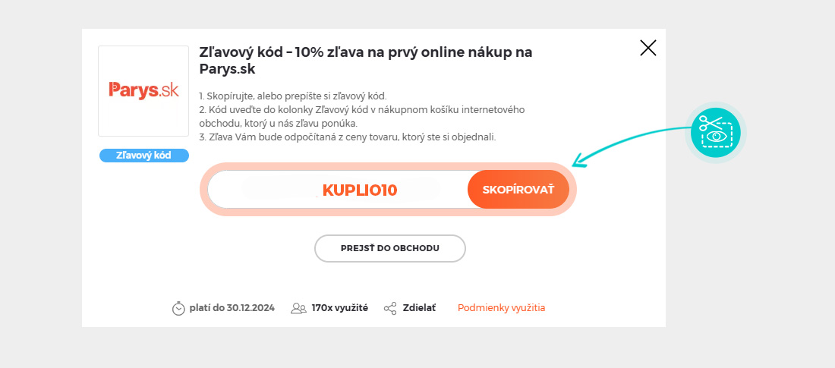Open the Podmienky využitia link
Screen dimensions: 835x368
(501, 308)
